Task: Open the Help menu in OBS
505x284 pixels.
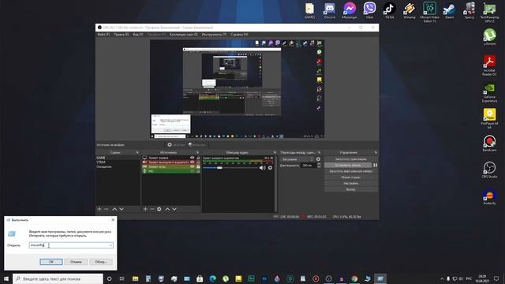Action: click(239, 35)
